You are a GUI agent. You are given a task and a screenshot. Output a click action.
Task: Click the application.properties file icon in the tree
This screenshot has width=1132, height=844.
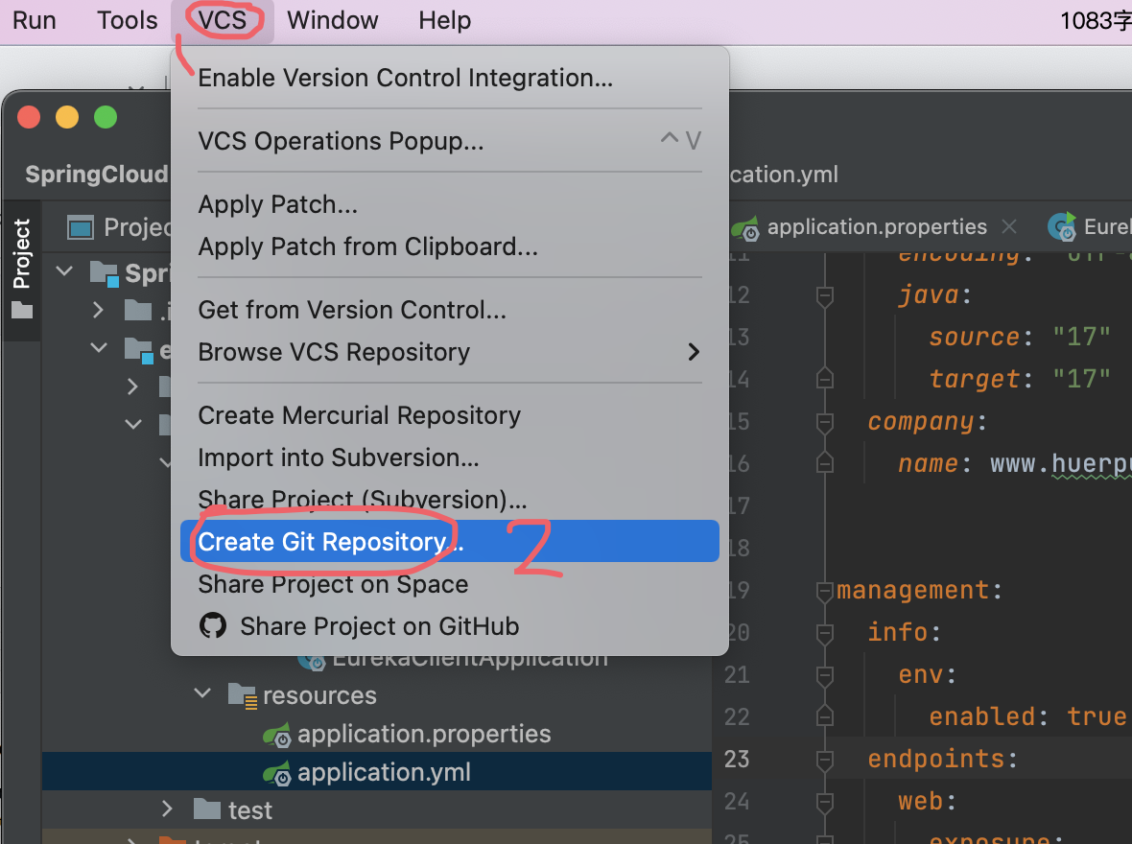[277, 735]
